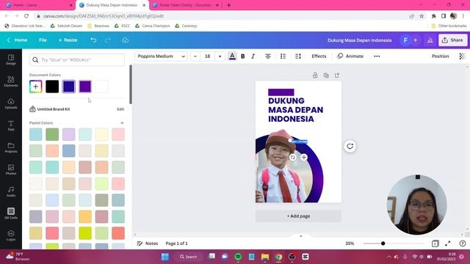Open the more options ellipsis menu
The image size is (470, 264).
coord(377,56)
